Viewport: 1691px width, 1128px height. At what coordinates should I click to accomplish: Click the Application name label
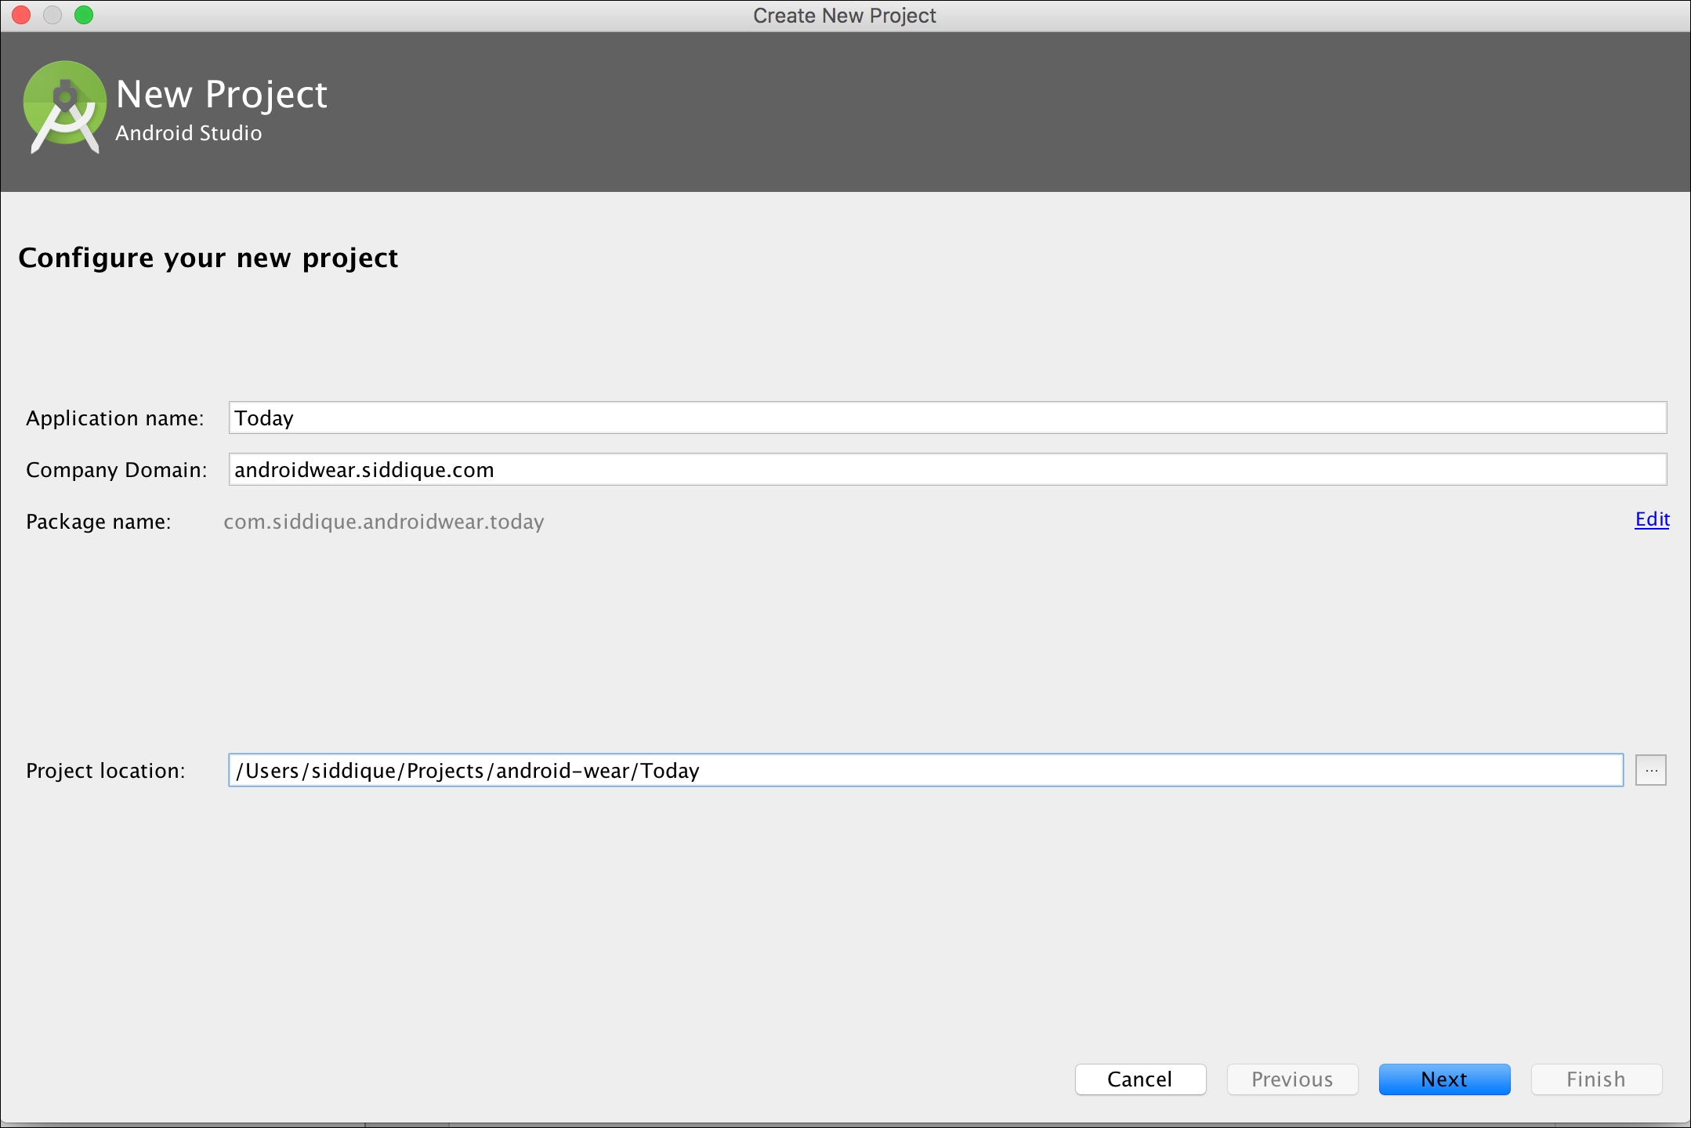(x=116, y=418)
